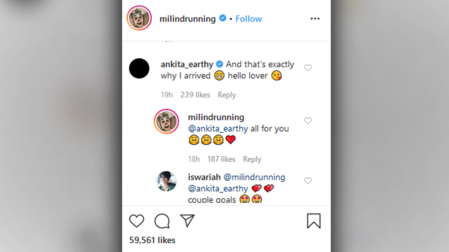The image size is (449, 252).
Task: Open the three-dot more options menu
Action: click(315, 19)
